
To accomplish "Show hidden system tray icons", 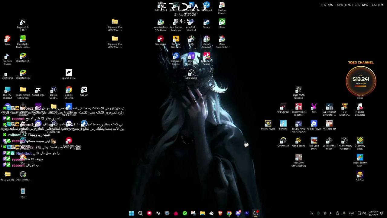I will (x=312, y=213).
